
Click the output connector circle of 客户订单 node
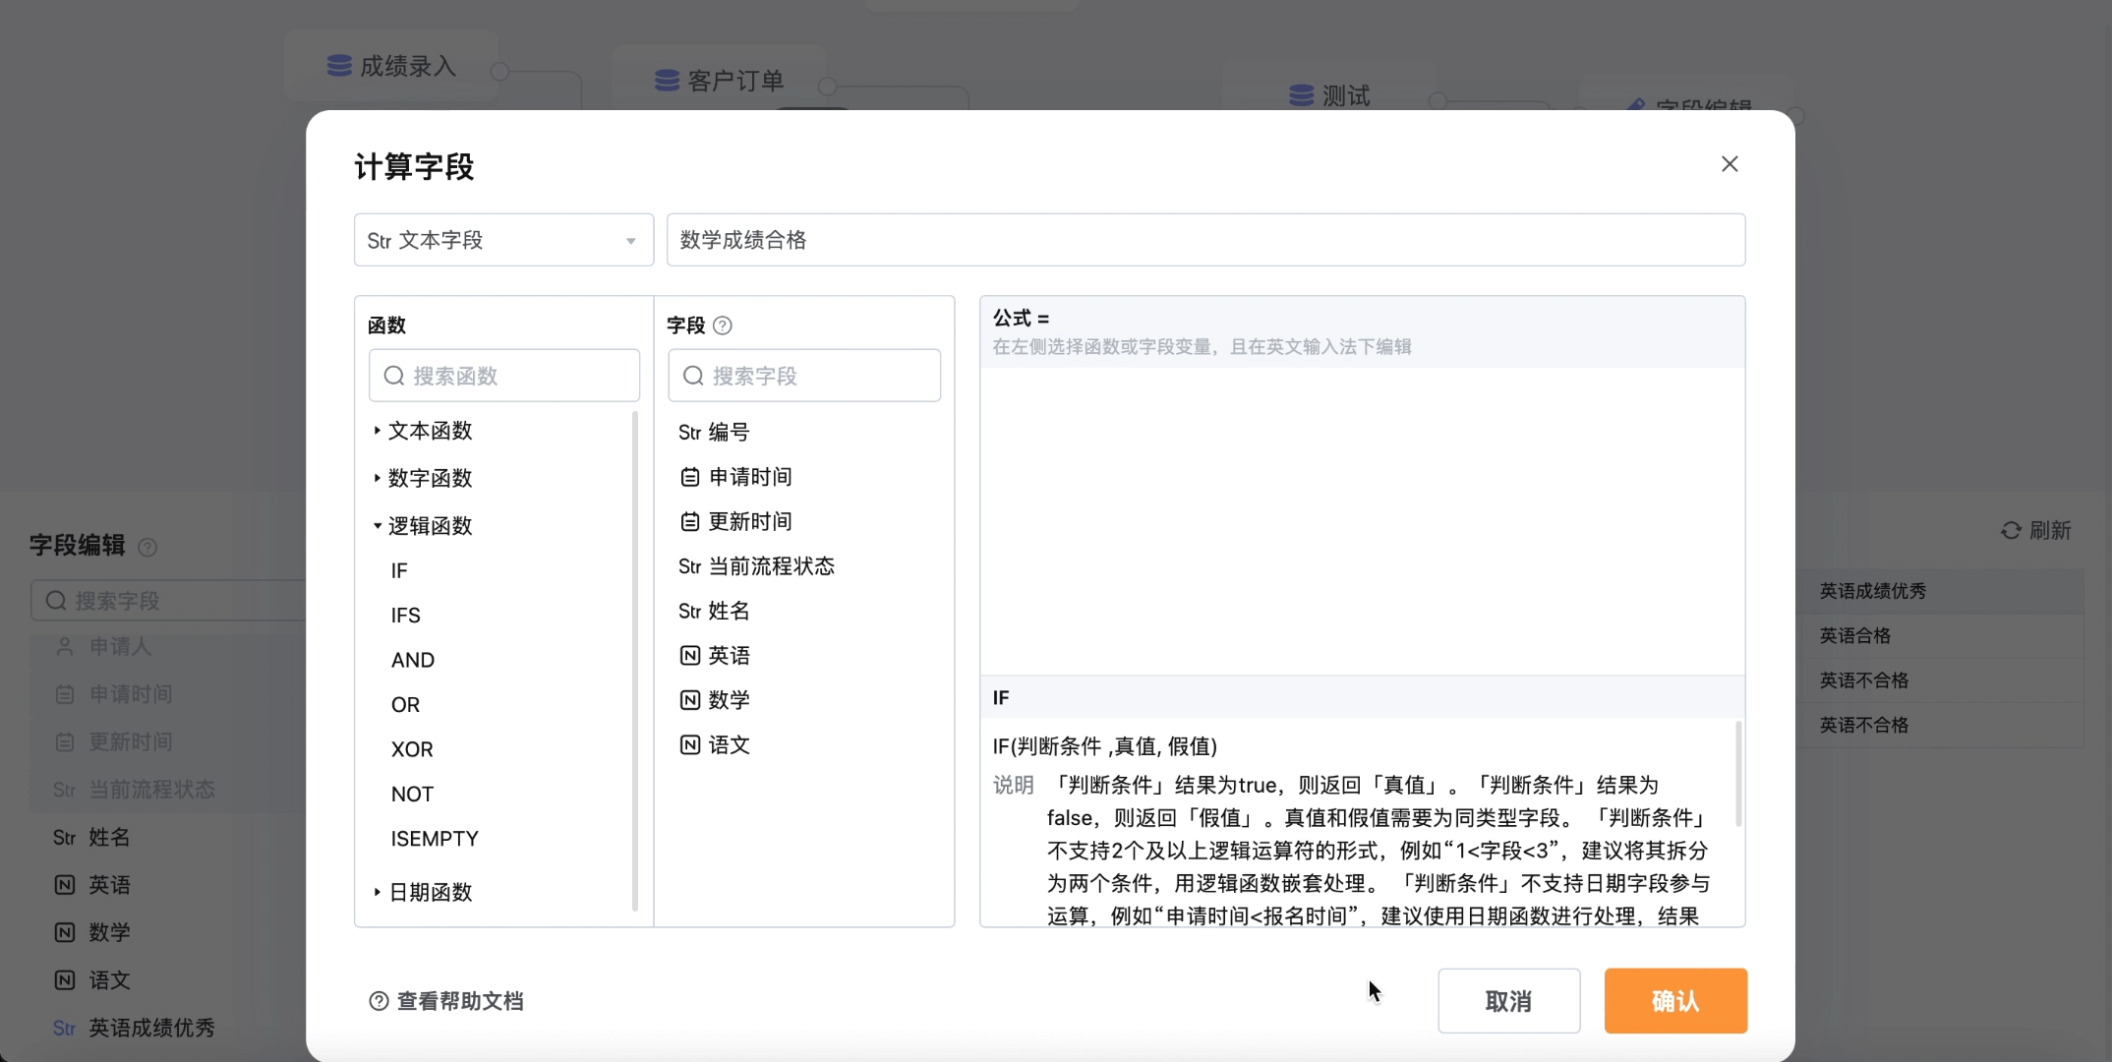tap(828, 87)
